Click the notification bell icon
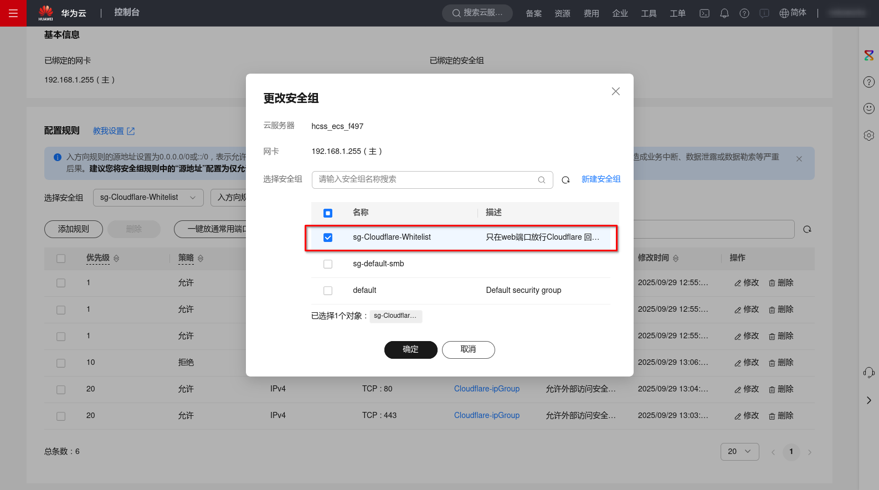879x490 pixels. [724, 13]
